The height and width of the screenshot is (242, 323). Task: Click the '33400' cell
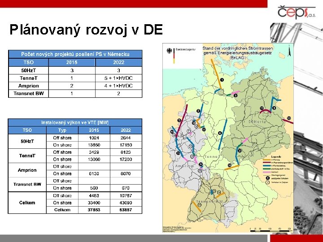click(x=94, y=203)
